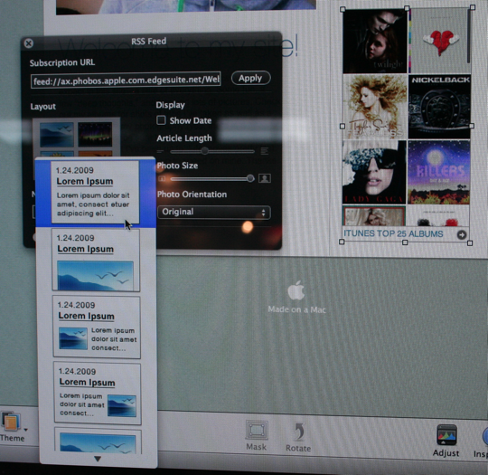
Task: Click the short article icon by Article Length
Action: 160,152
